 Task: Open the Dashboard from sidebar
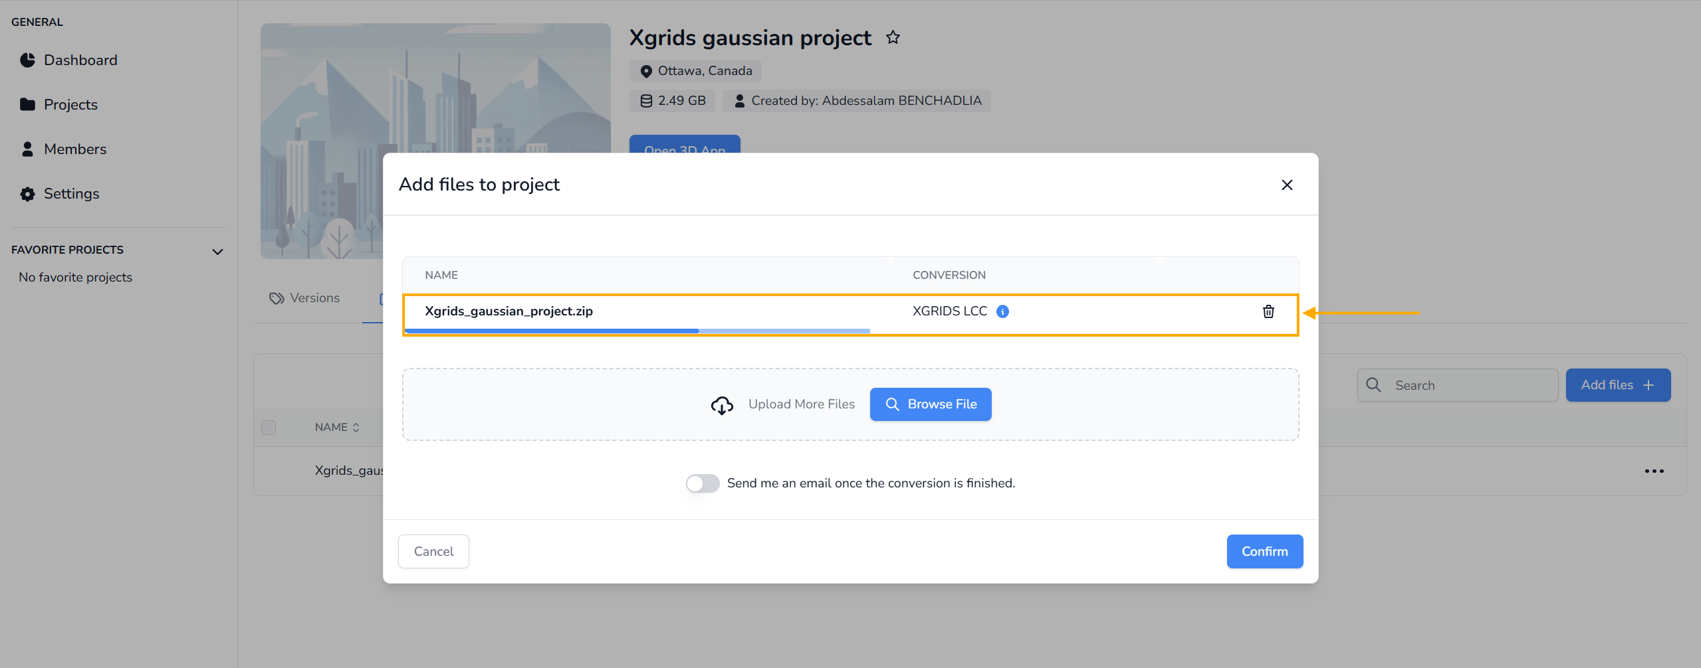(80, 60)
